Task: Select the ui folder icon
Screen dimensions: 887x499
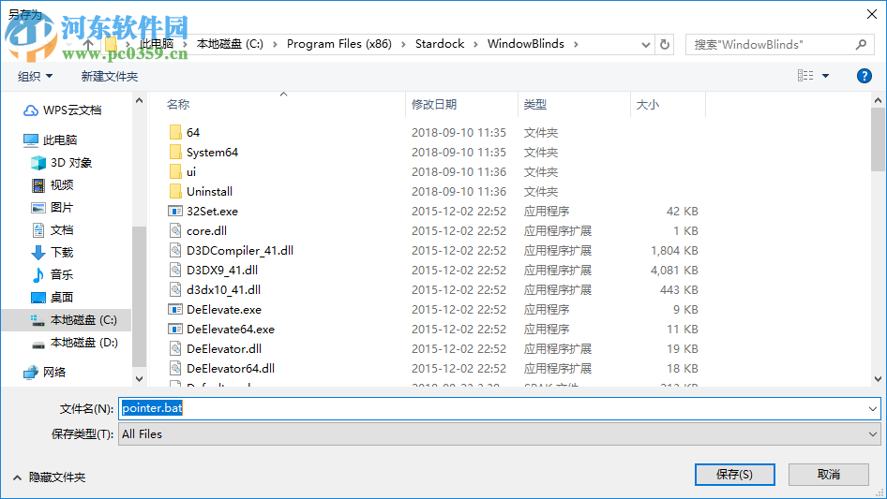Action: click(x=175, y=172)
